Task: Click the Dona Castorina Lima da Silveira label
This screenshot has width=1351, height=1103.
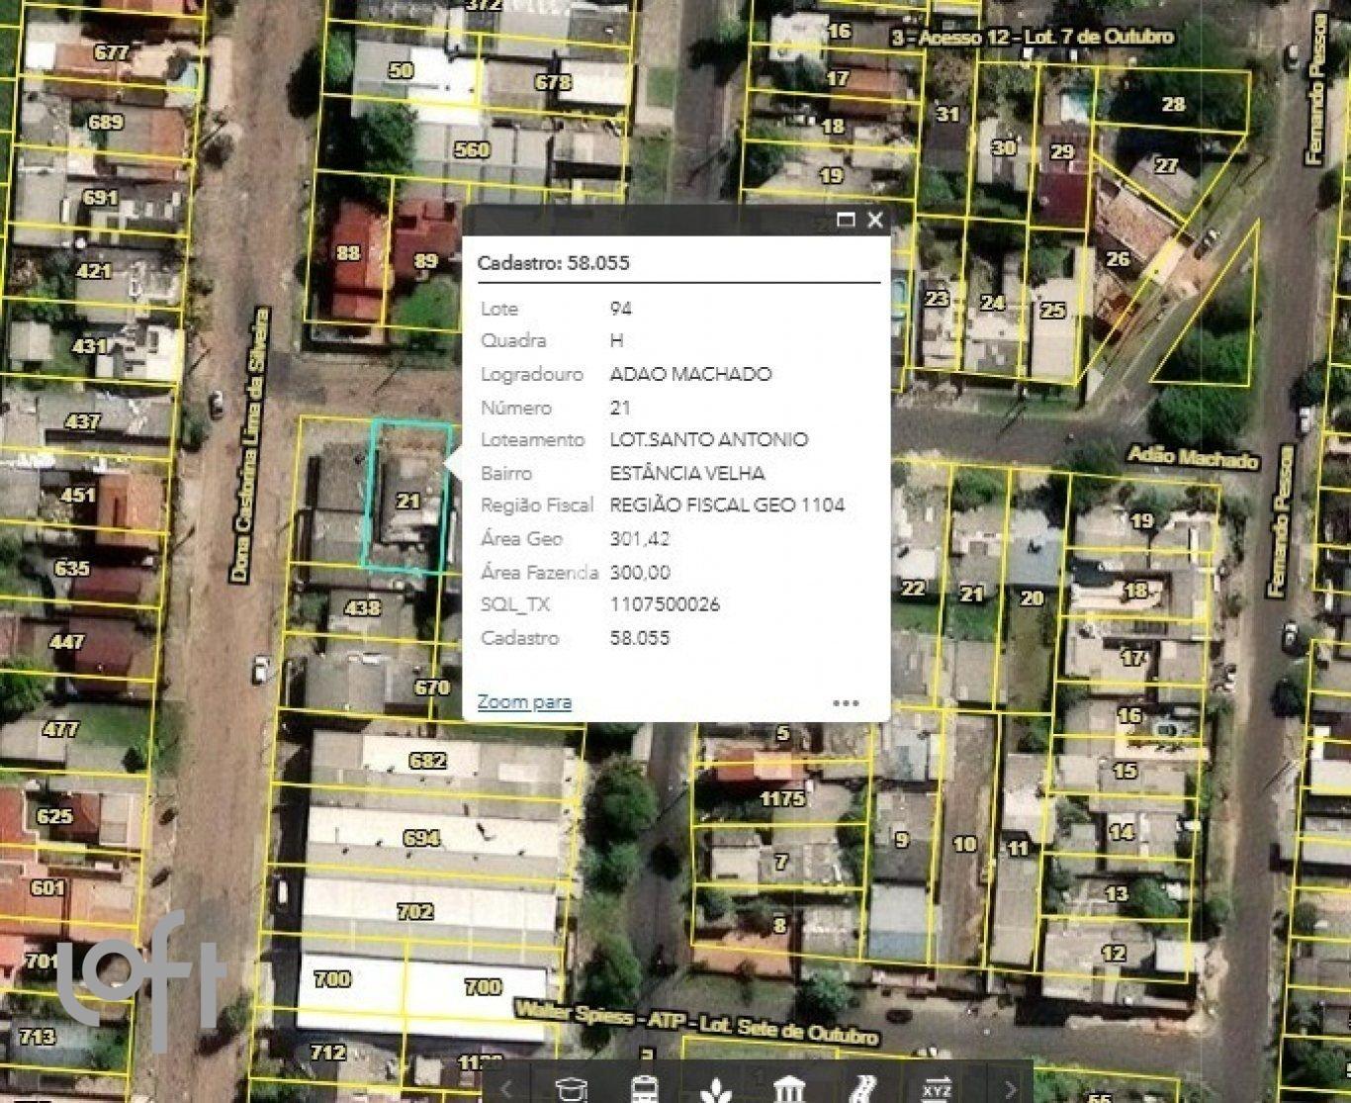Action: point(249,445)
